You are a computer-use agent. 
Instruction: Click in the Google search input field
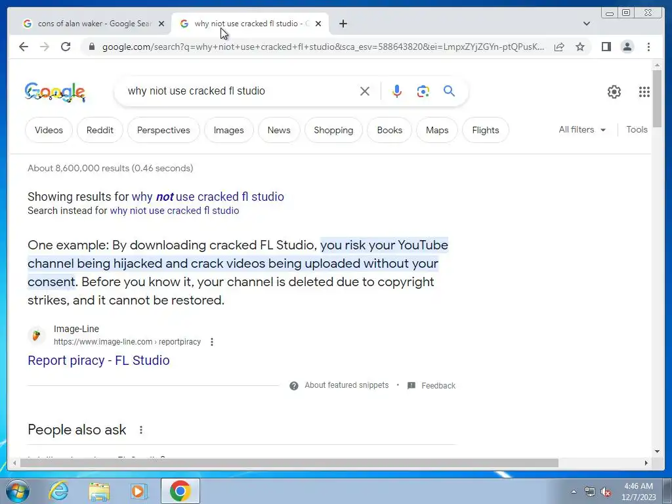pyautogui.click(x=240, y=91)
